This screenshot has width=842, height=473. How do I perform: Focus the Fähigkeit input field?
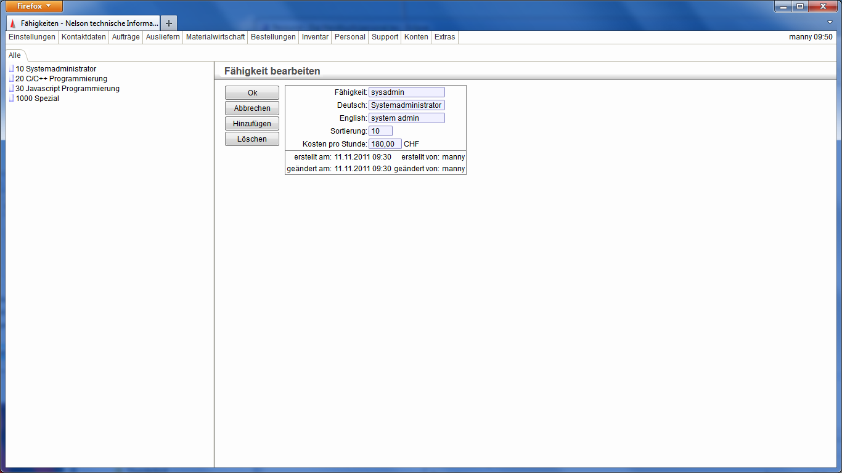pos(406,92)
